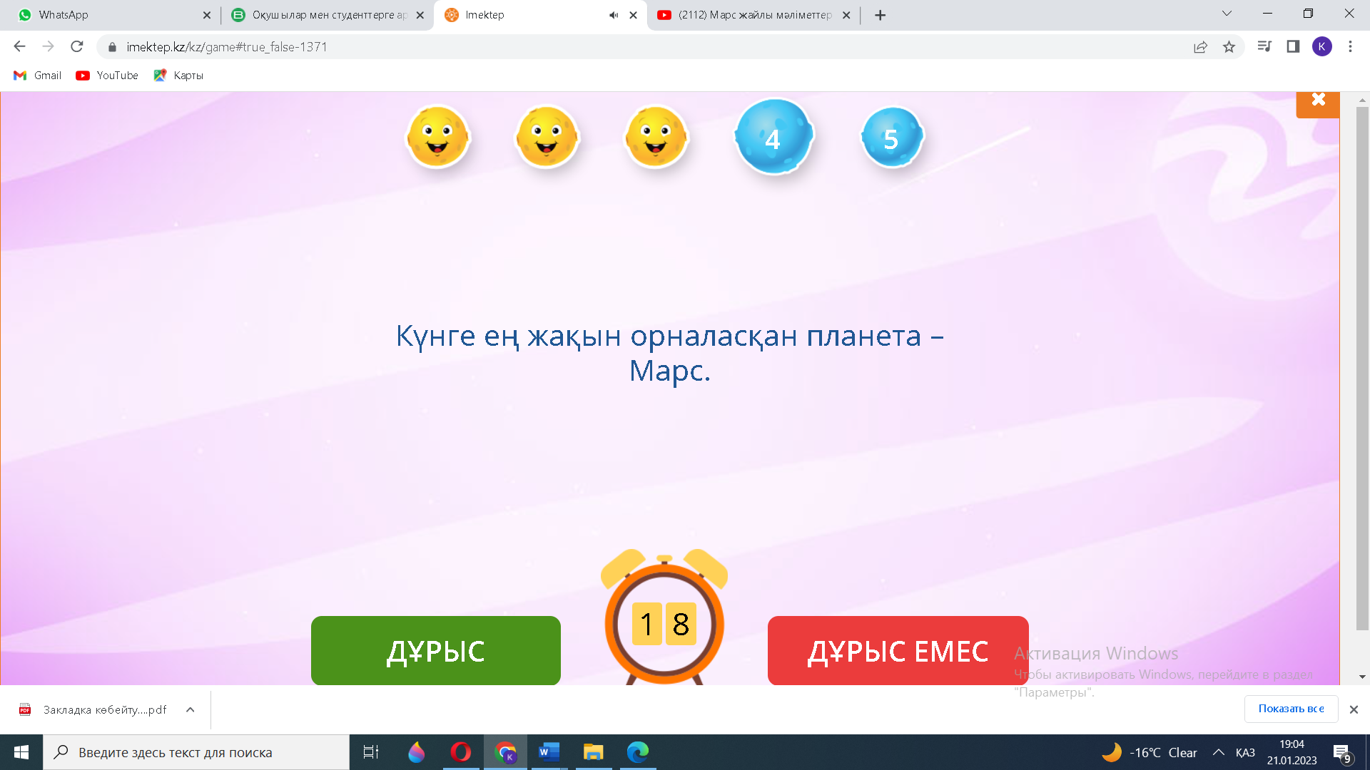
Task: Open the Chrome profile avatar K
Action: pyautogui.click(x=1321, y=47)
